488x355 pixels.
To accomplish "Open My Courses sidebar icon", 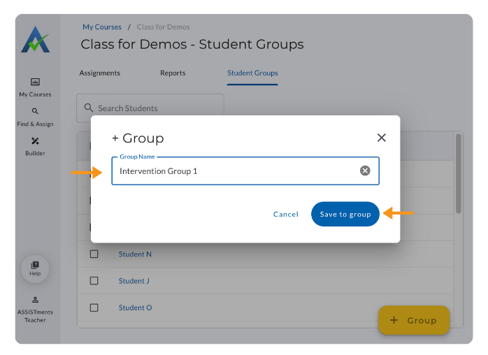I will click(35, 82).
